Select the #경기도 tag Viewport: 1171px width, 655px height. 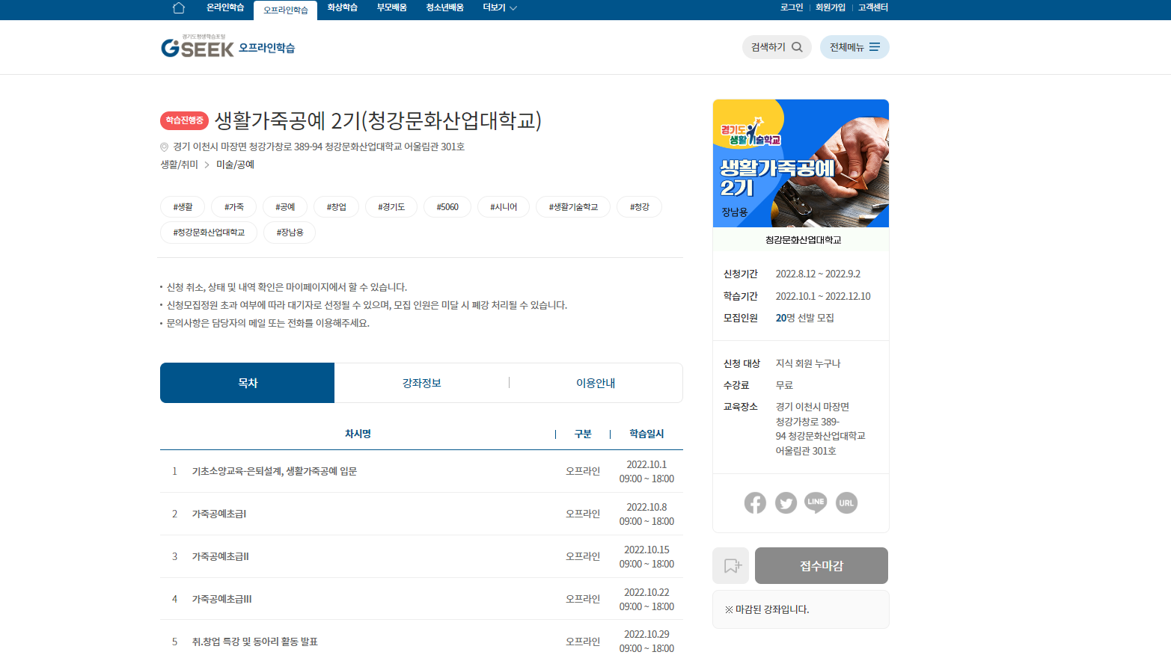(391, 207)
